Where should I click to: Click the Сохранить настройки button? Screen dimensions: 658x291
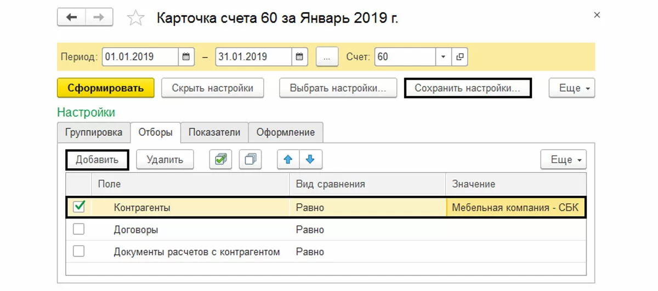click(467, 88)
